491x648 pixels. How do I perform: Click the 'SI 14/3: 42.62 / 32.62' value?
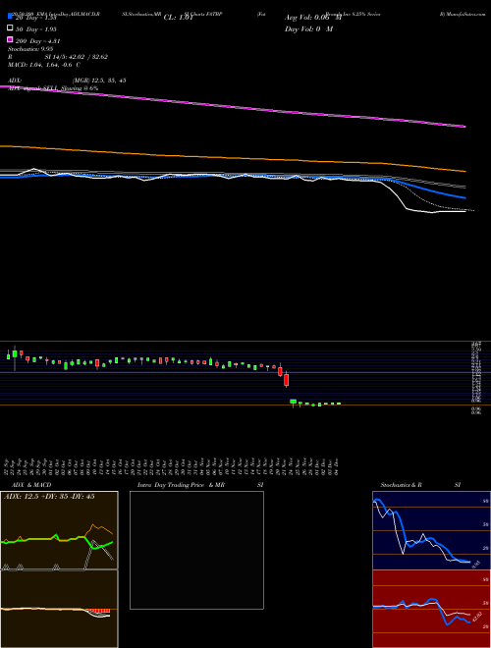pos(77,57)
